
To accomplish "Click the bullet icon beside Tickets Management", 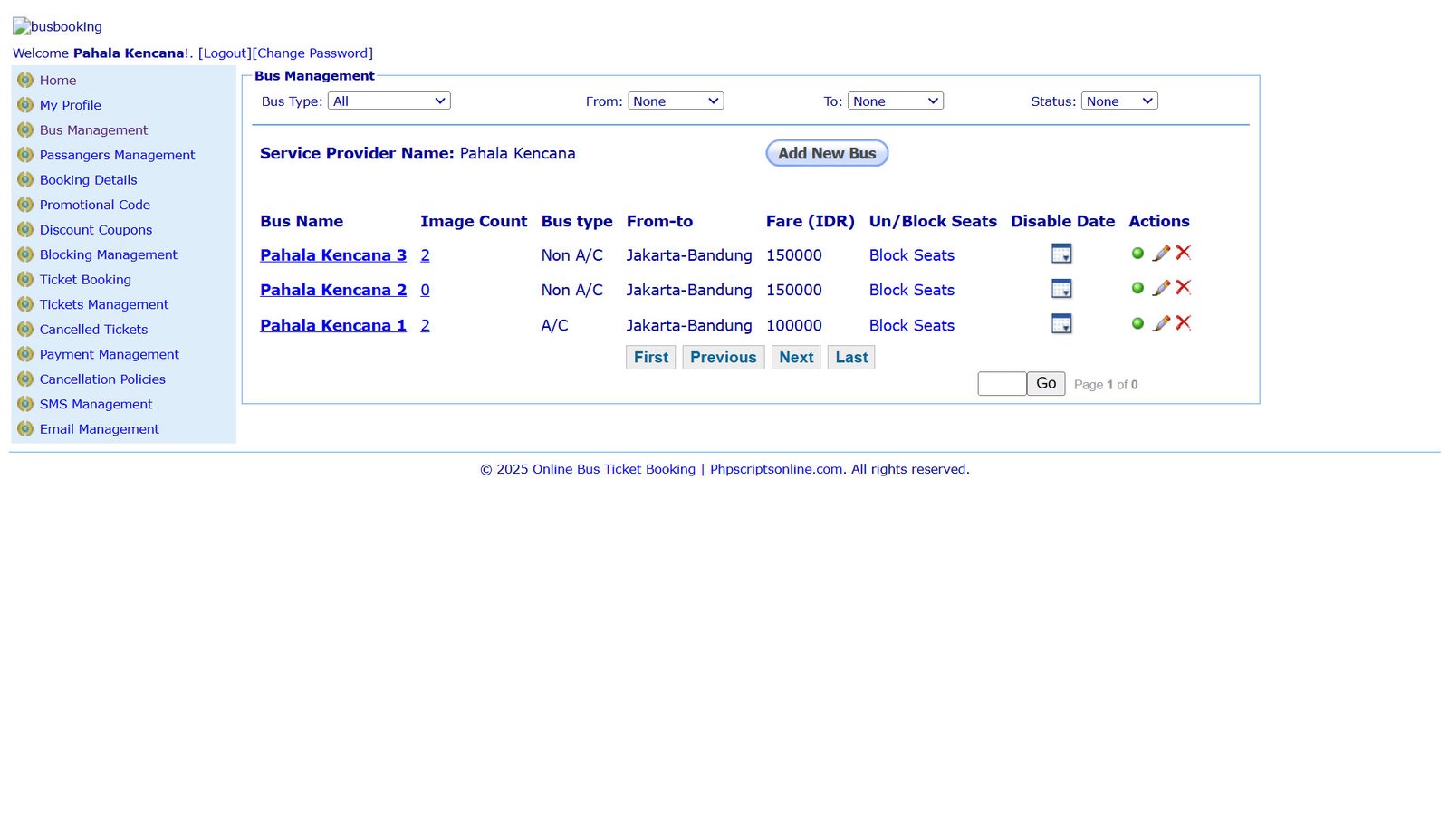I will click(25, 304).
